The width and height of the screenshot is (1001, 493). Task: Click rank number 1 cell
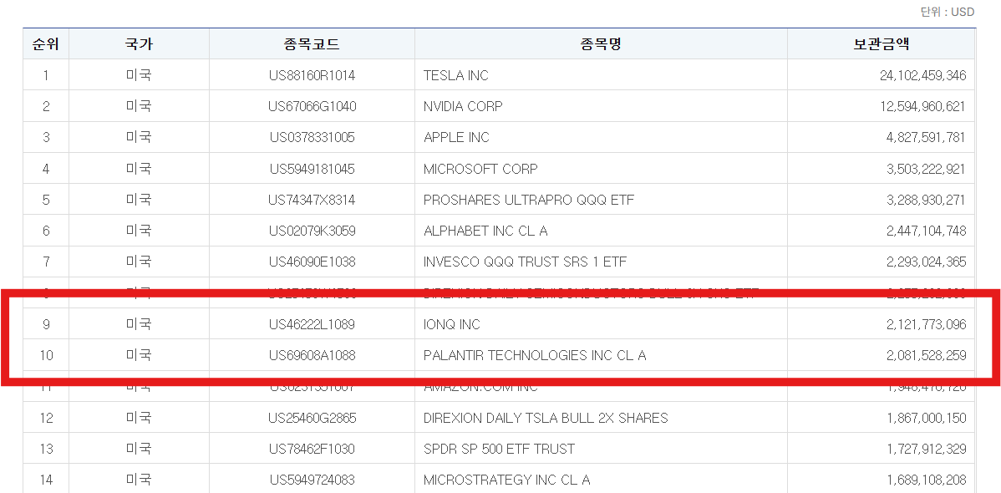click(x=46, y=75)
